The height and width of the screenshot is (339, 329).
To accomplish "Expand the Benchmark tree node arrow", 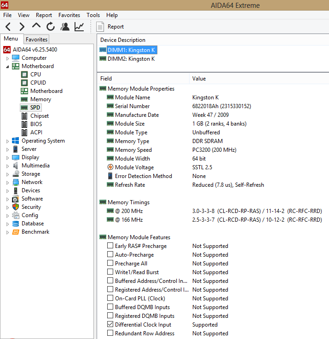I will (x=7, y=232).
